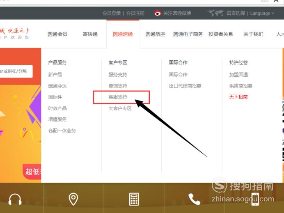Open the 投资者关系 menu

(221, 34)
